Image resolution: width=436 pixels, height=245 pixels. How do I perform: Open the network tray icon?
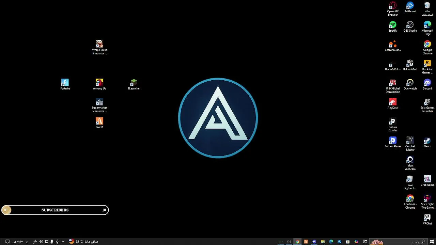pyautogui.click(x=47, y=242)
